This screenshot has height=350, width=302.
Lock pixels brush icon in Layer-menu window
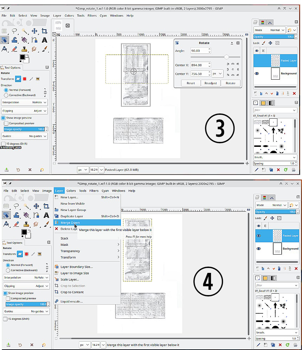[265, 218]
